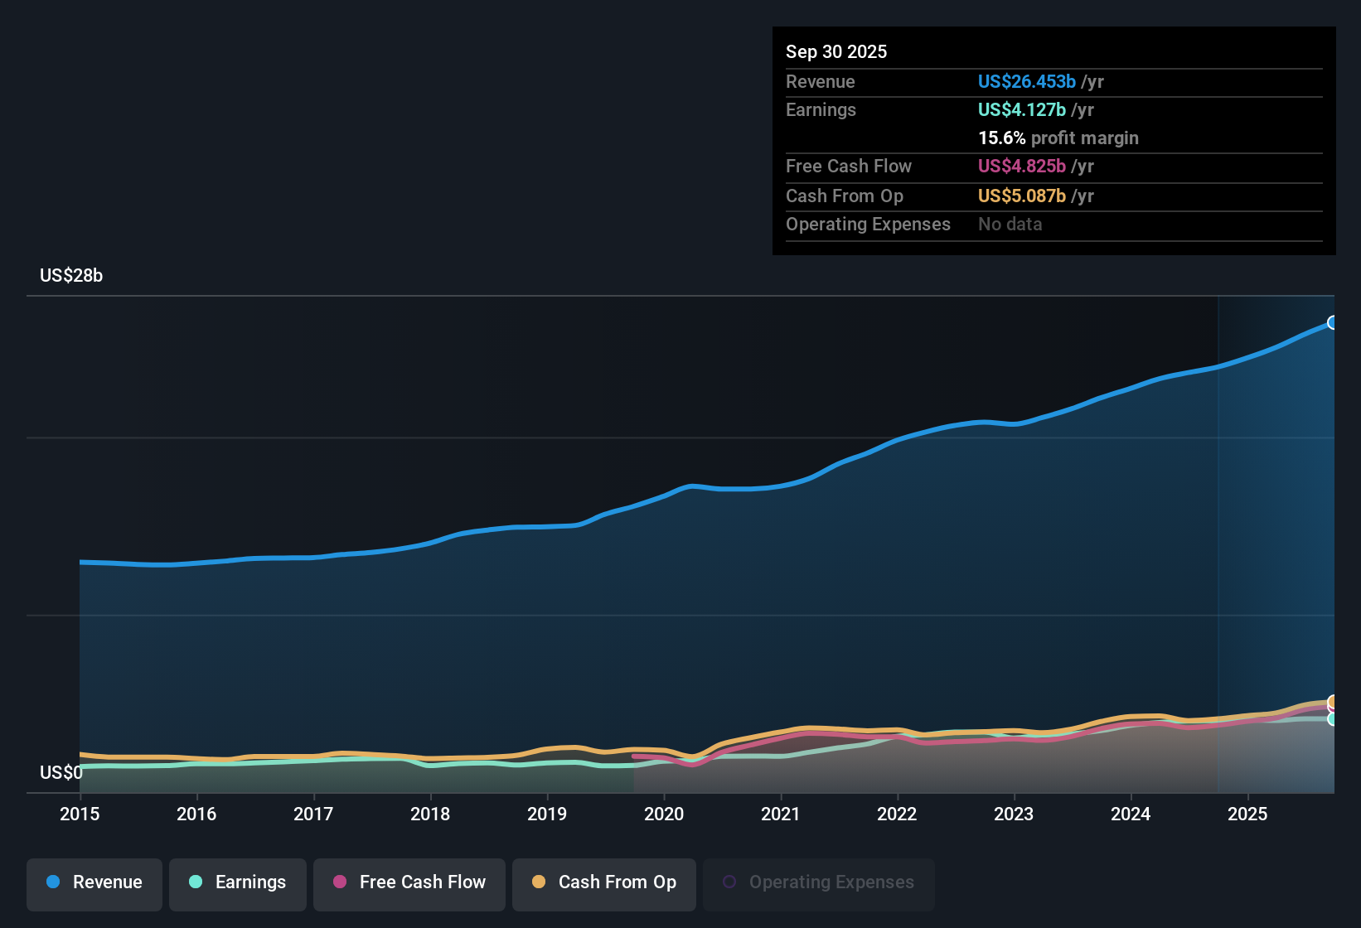The height and width of the screenshot is (928, 1361).
Task: Click the hollow Operating Expenses circle
Action: pos(729,881)
